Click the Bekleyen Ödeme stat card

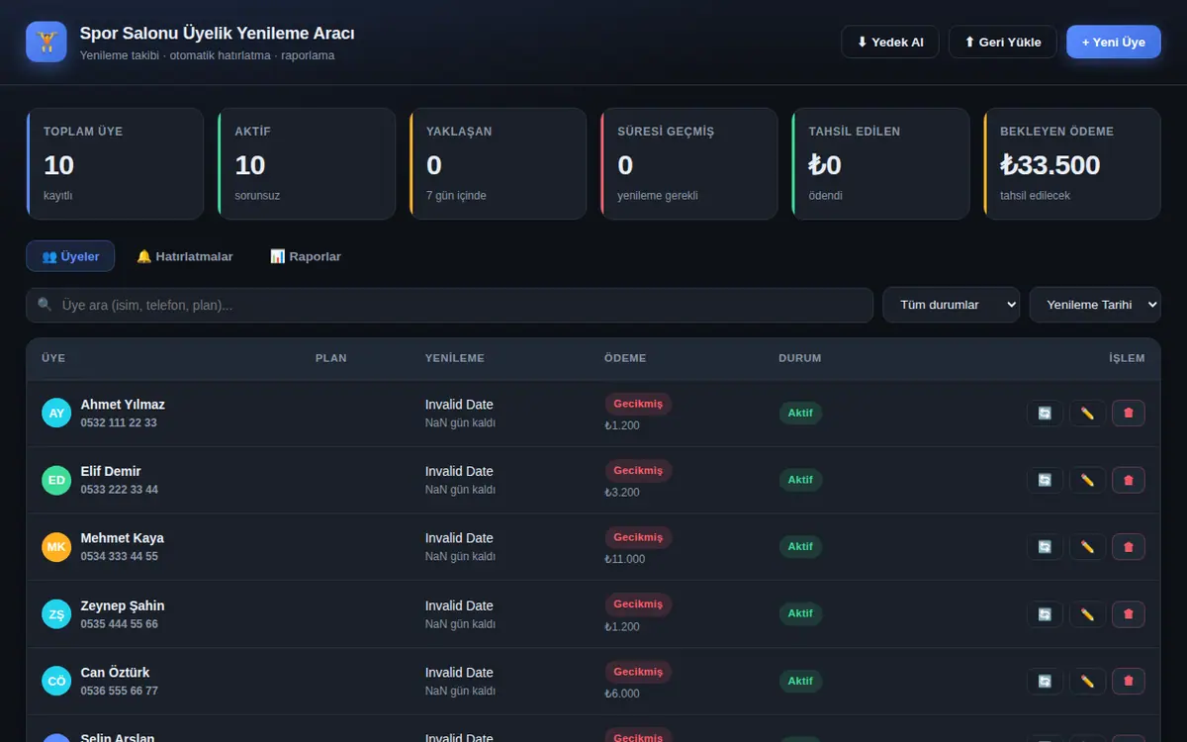point(1072,163)
